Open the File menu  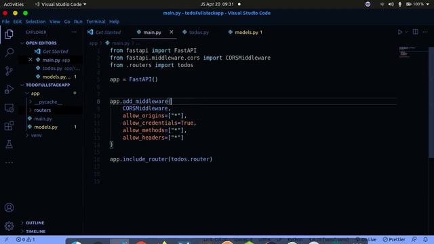(5, 22)
